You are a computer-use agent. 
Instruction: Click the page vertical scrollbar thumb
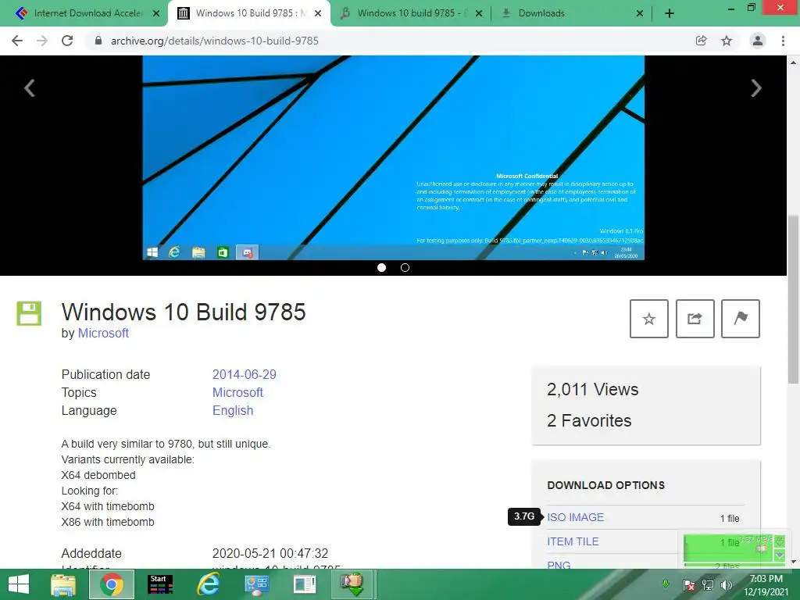(793, 299)
